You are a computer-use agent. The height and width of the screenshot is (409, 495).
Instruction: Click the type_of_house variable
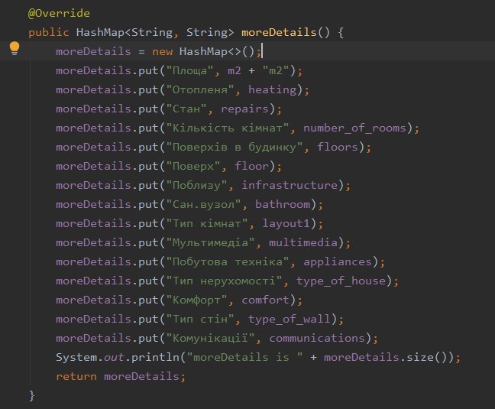click(341, 281)
